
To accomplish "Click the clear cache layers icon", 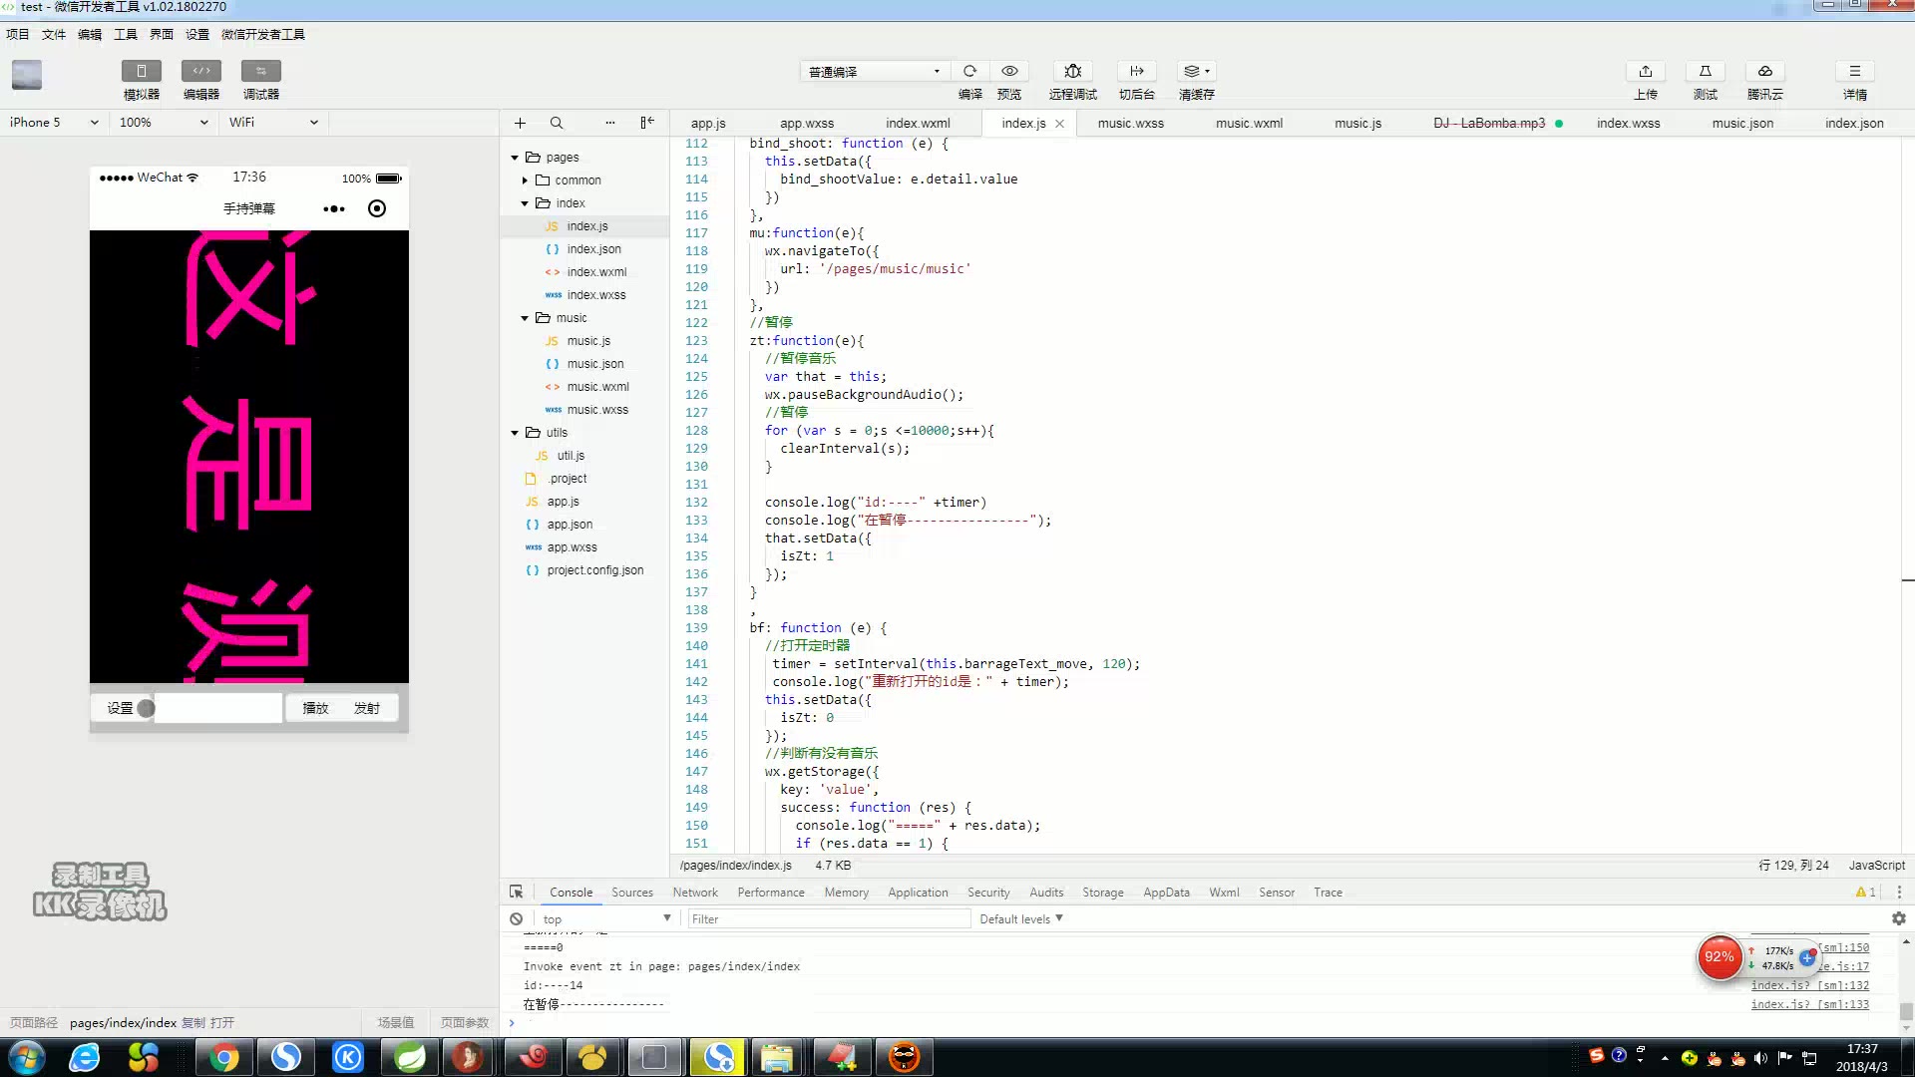I will [x=1195, y=71].
